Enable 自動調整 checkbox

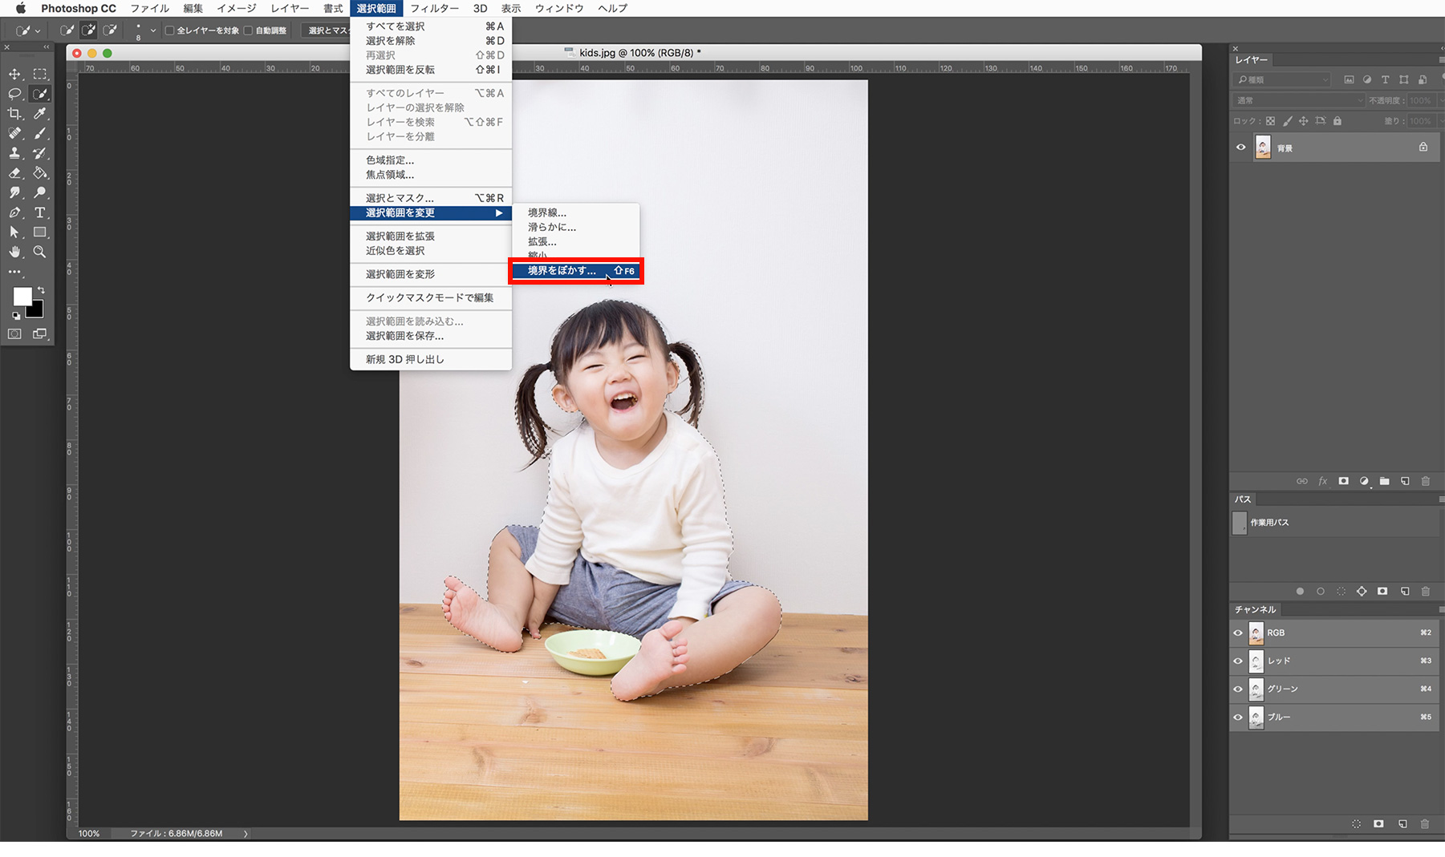(248, 30)
